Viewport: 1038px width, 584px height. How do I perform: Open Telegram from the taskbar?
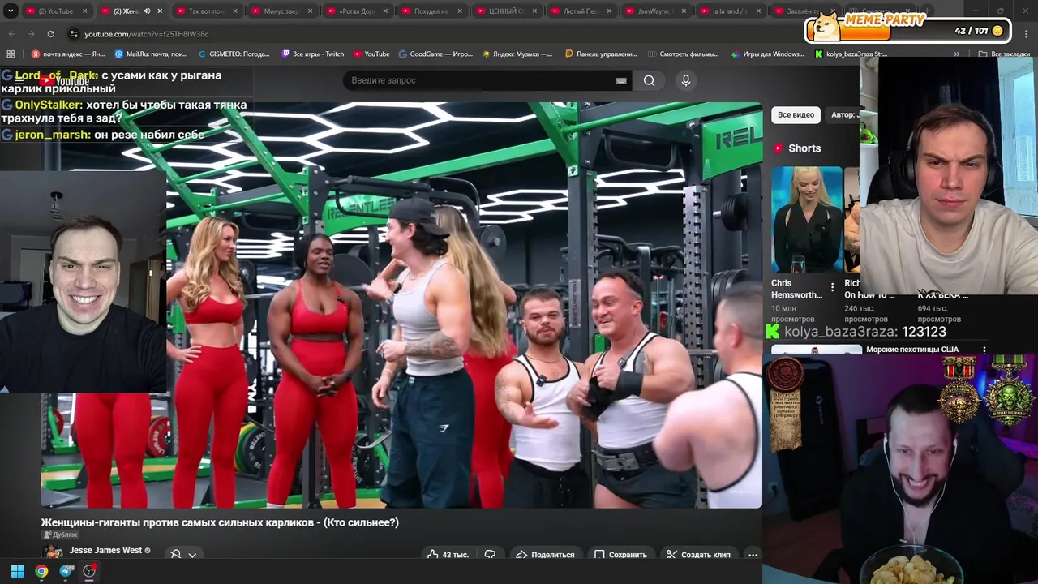click(x=66, y=571)
